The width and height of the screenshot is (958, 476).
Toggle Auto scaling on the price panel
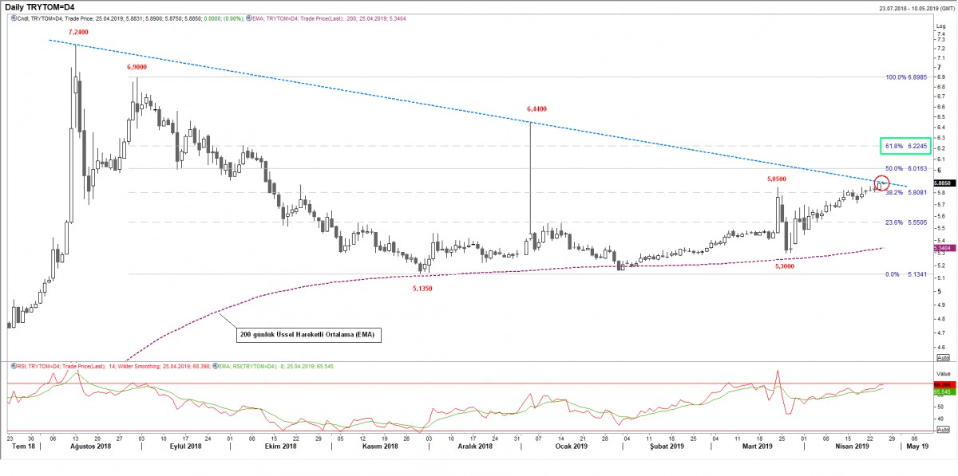tap(942, 359)
